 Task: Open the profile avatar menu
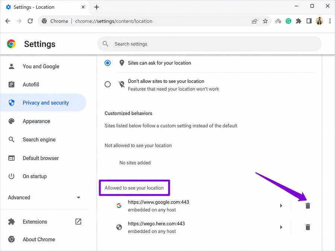coord(319,21)
